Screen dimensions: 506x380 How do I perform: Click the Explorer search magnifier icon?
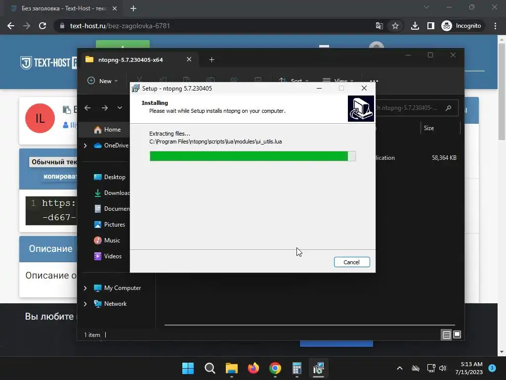[449, 108]
